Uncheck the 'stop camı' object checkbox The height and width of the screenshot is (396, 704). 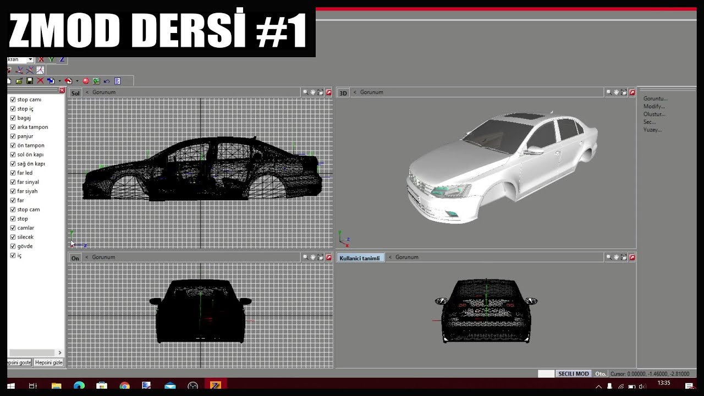coord(13,100)
